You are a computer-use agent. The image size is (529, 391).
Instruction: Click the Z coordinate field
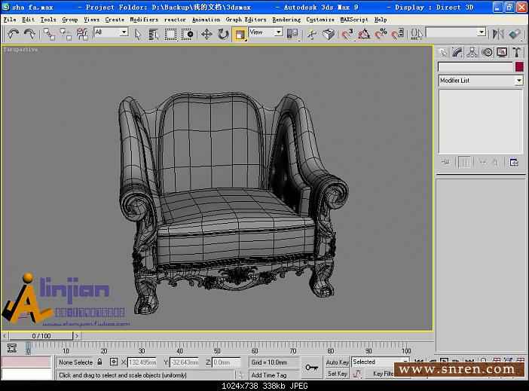point(226,362)
